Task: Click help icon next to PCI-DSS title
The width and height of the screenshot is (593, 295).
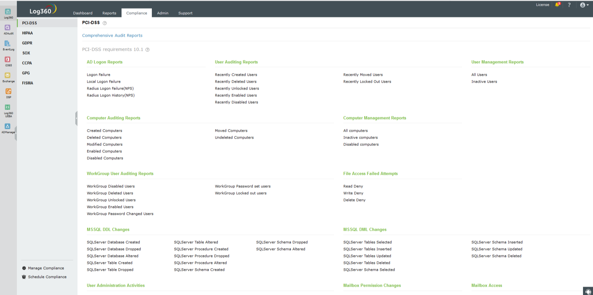Action: pos(105,23)
